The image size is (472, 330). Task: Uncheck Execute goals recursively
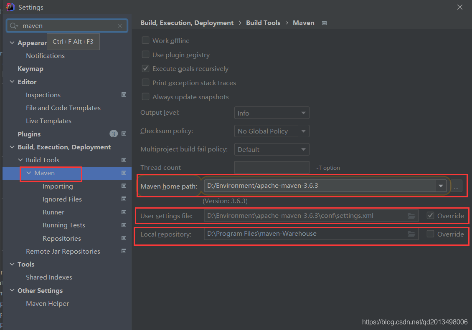pyautogui.click(x=146, y=68)
